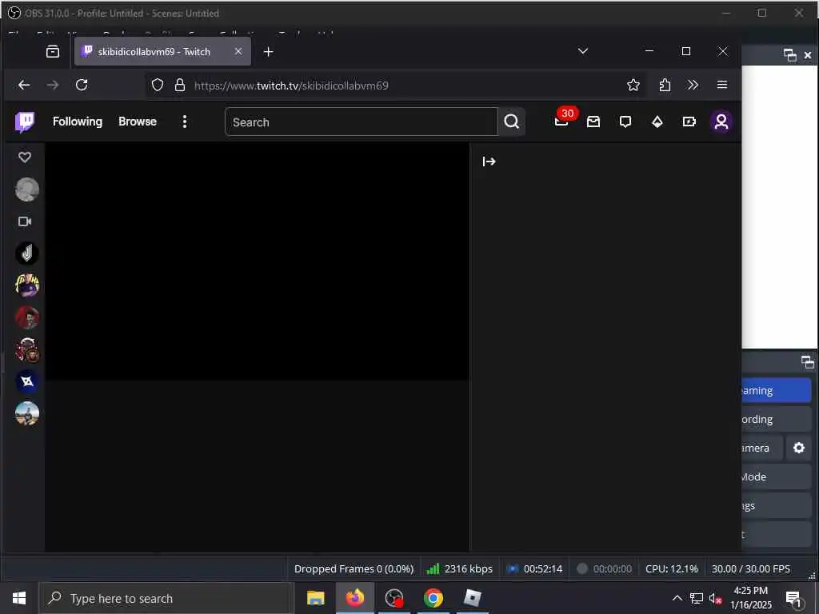819x614 pixels.
Task: Open the Browse page
Action: pos(138,122)
